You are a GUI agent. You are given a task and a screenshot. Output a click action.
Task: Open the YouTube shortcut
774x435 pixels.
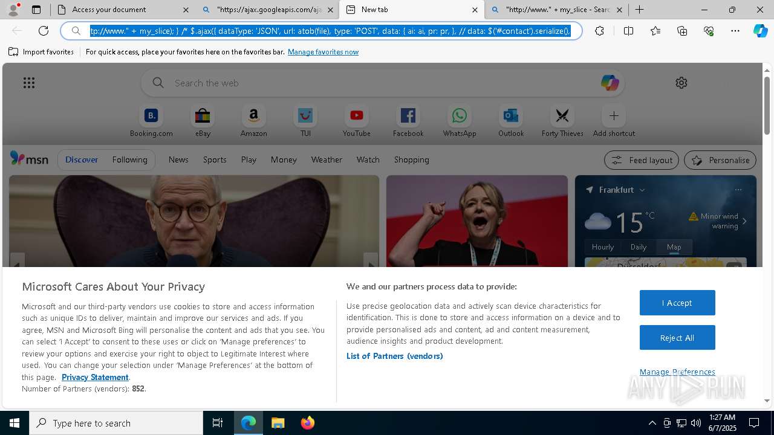[357, 121]
